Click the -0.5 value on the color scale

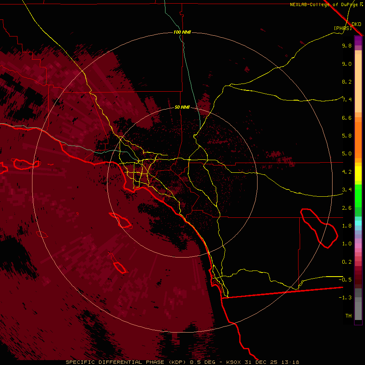[x=345, y=280]
